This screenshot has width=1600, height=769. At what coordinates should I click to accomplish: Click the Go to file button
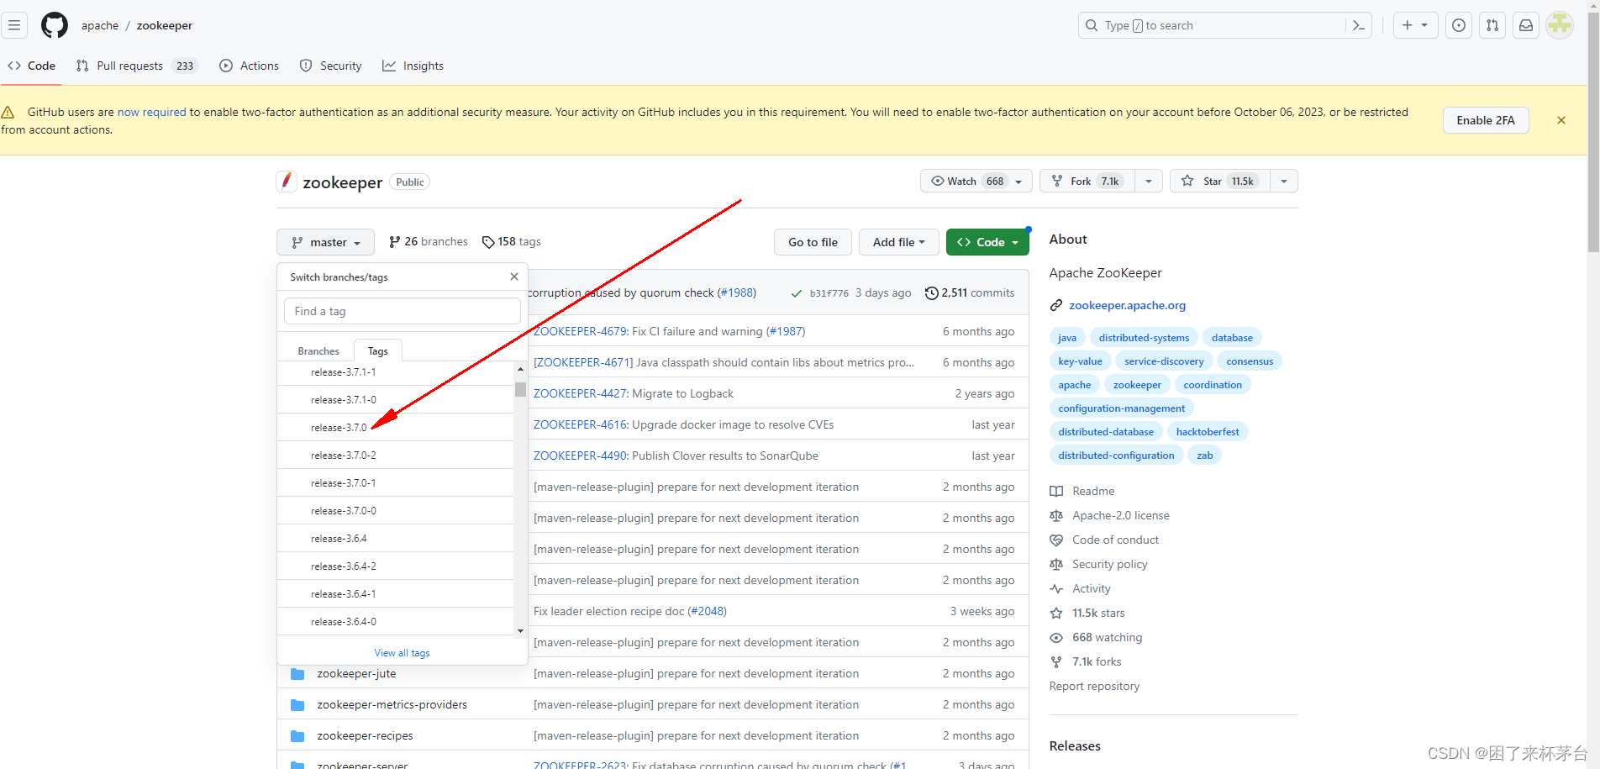tap(813, 242)
